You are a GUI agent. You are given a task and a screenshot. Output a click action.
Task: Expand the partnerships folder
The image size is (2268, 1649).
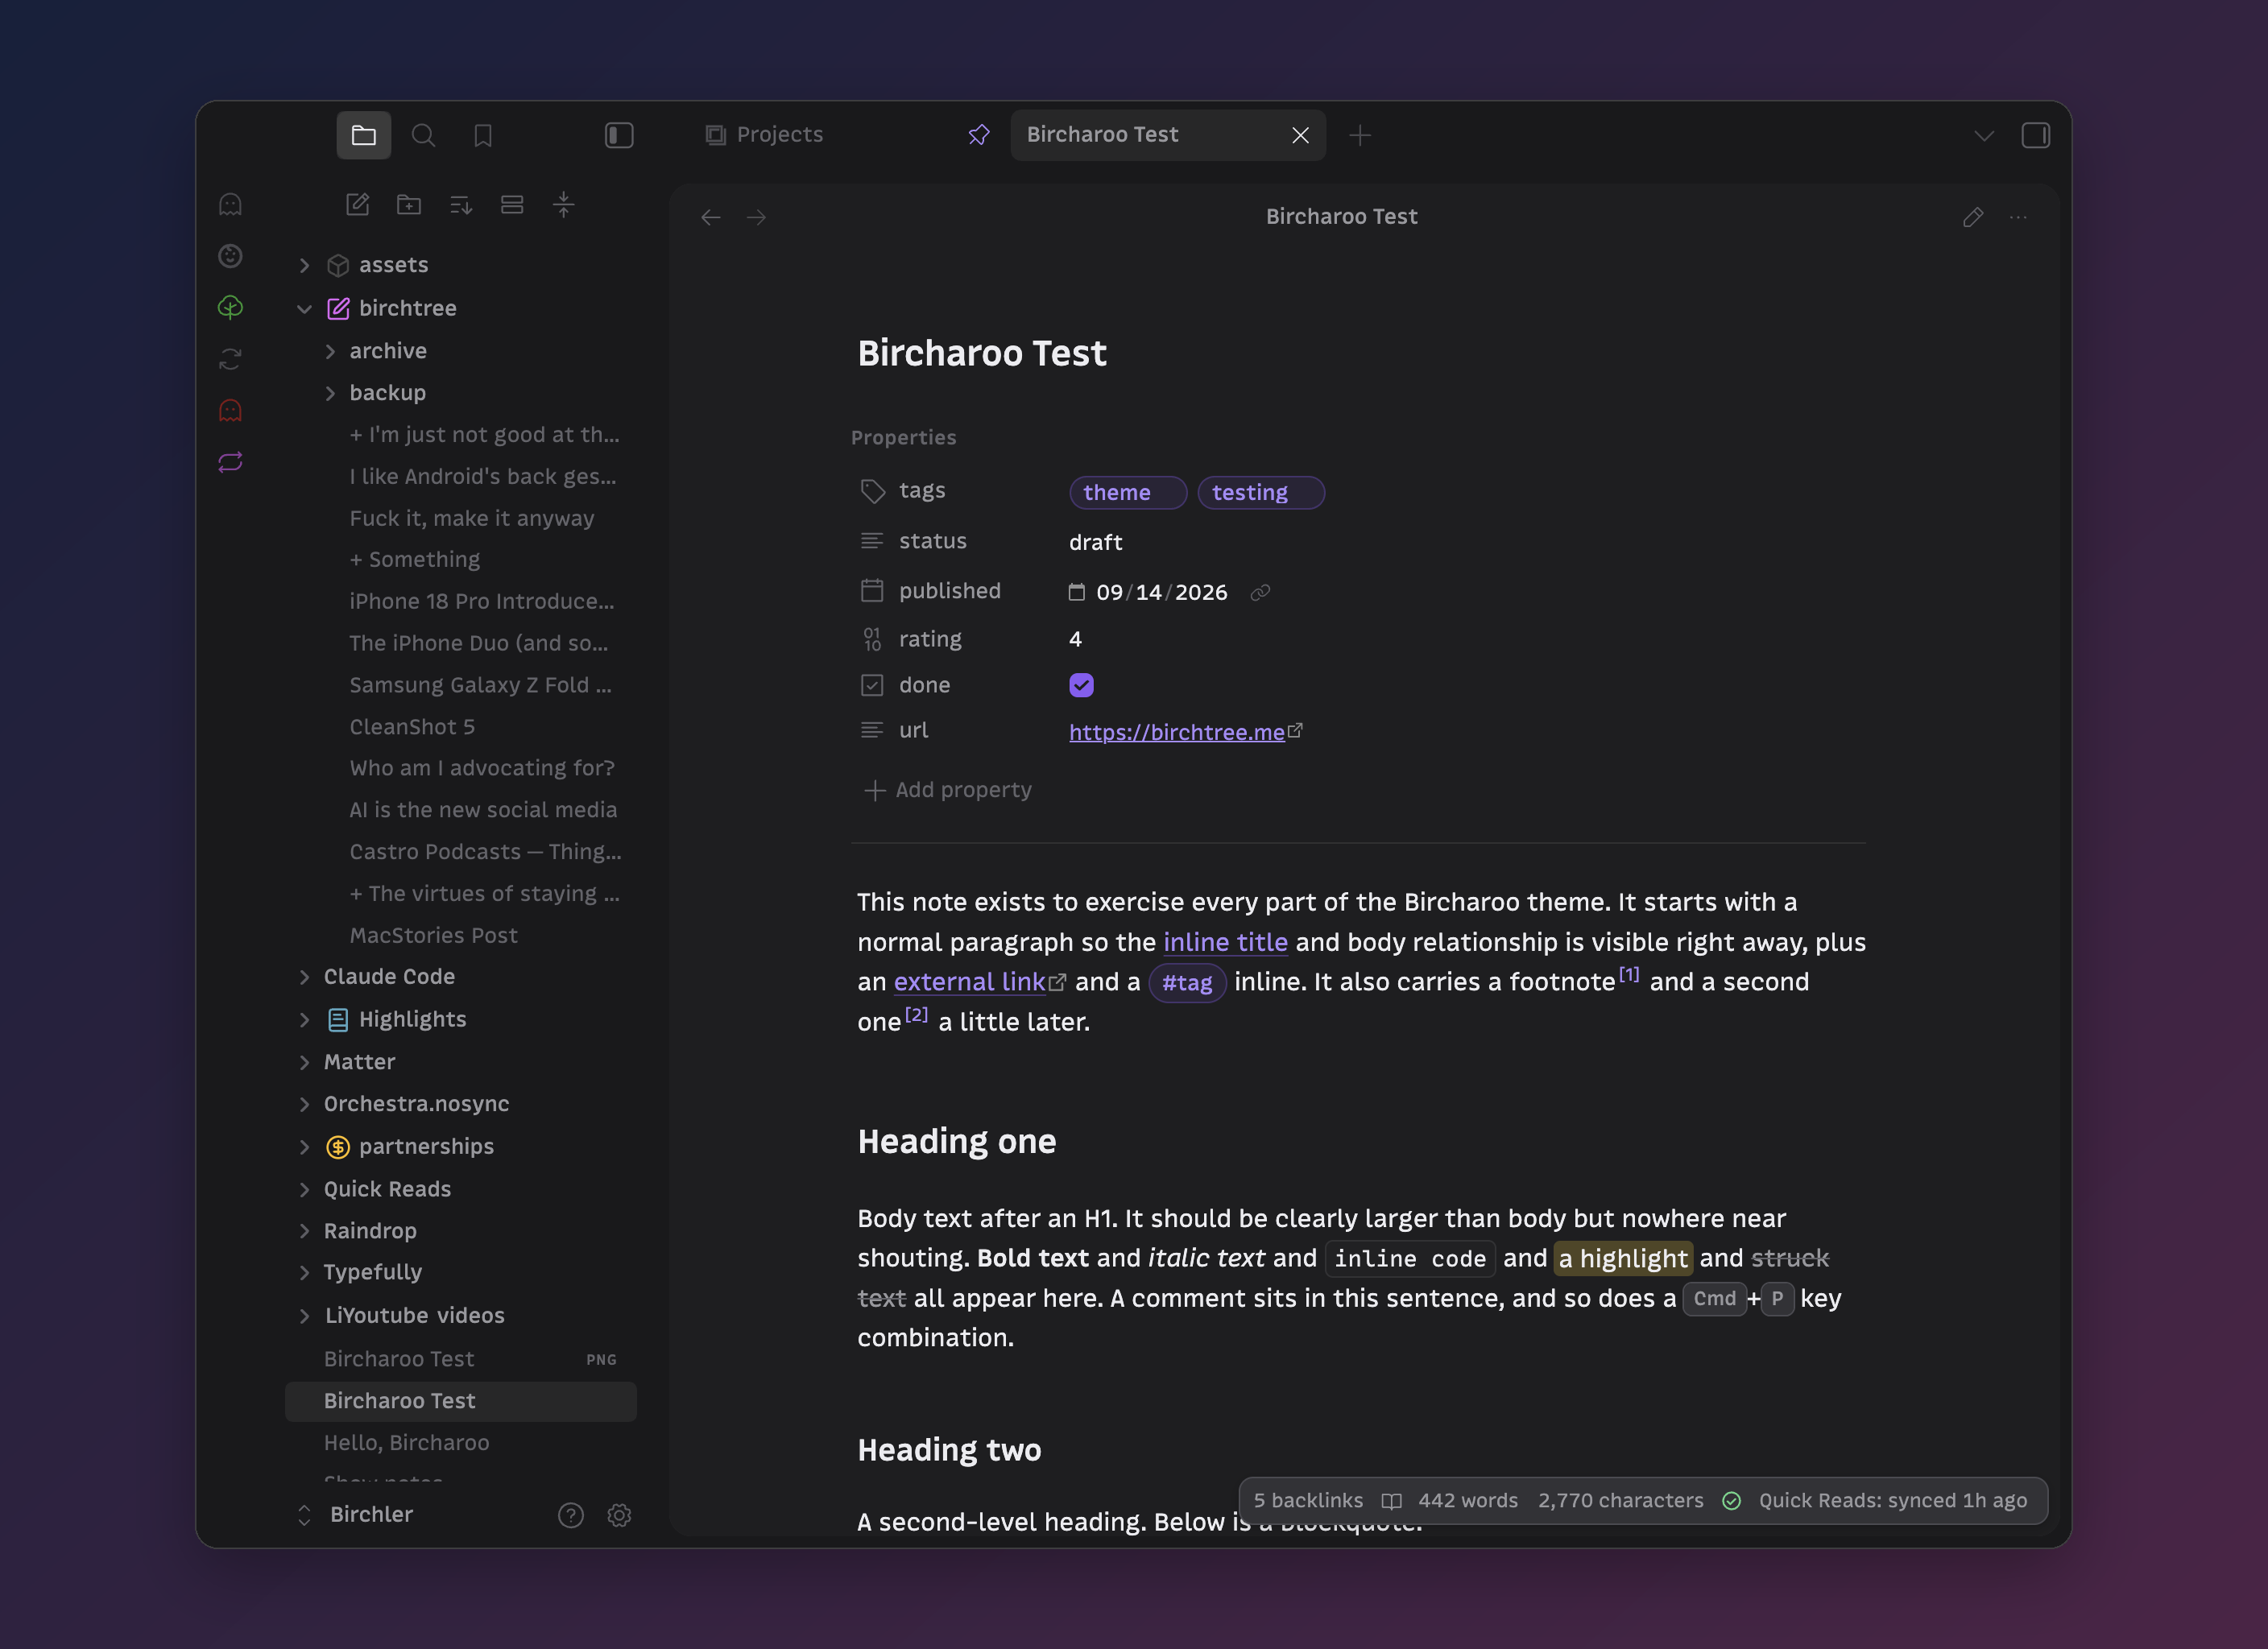(x=305, y=1147)
